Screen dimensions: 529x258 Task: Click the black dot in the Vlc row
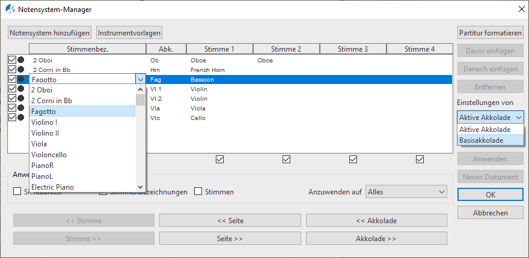21,118
